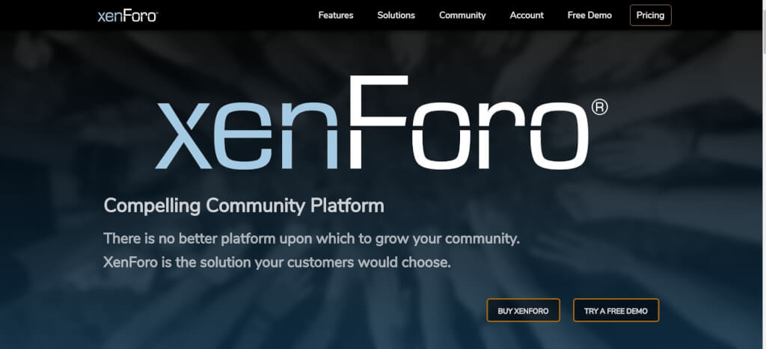Select Free Demo in the navigation bar
The height and width of the screenshot is (349, 766).
[589, 15]
